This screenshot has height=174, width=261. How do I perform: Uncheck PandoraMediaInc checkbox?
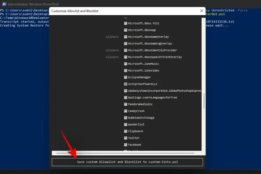tap(126, 104)
